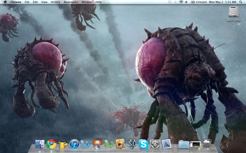Click the date and time clock

(x=222, y=2)
